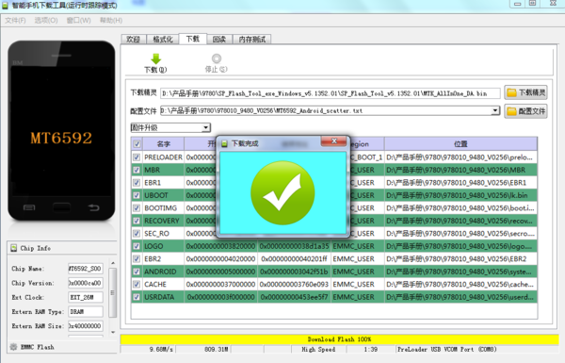This screenshot has width=565, height=363.
Task: Open the Options menu
Action: (46, 20)
